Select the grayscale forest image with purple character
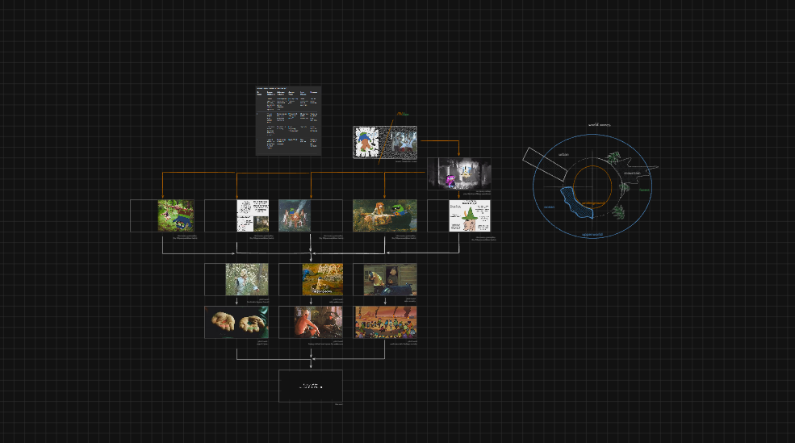 point(459,173)
